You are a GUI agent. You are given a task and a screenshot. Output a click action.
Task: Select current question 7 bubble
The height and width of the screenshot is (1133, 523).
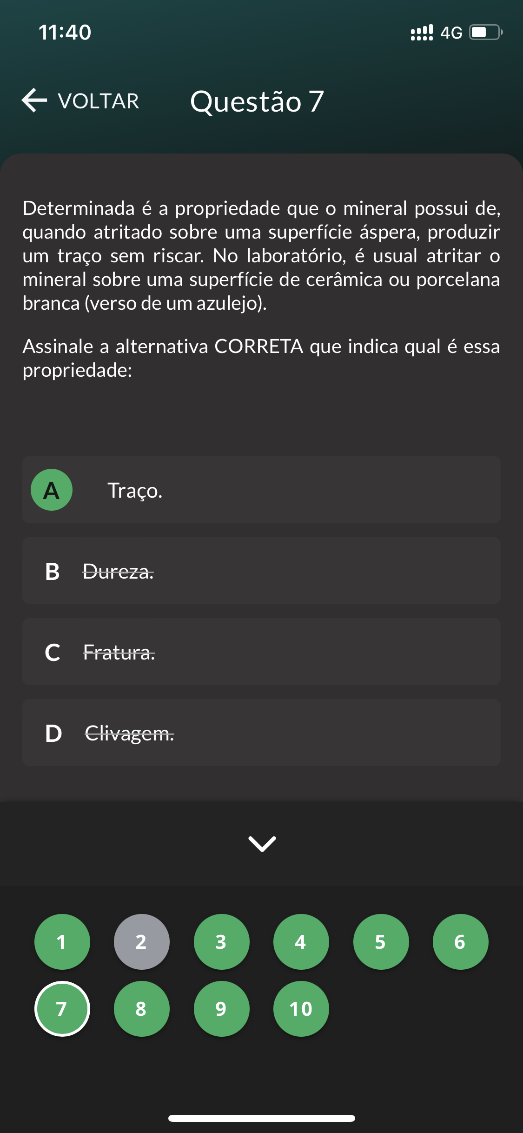[x=62, y=1009]
